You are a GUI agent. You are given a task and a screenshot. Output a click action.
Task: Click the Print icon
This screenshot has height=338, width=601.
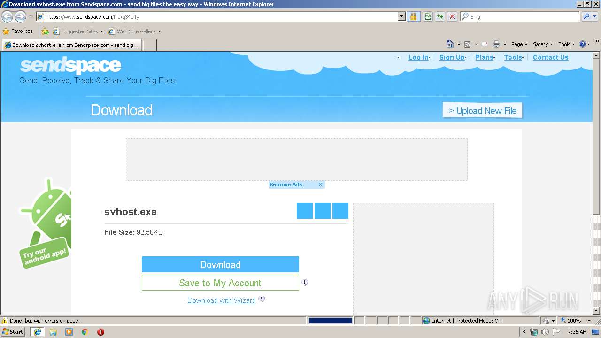[x=496, y=44]
